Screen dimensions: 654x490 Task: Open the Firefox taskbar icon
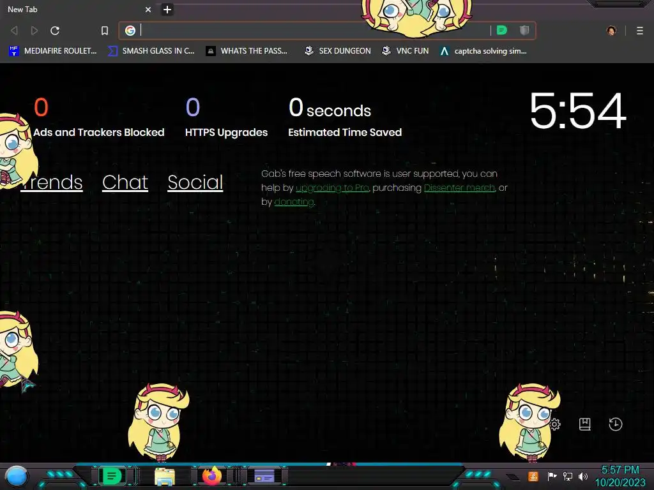pos(212,476)
